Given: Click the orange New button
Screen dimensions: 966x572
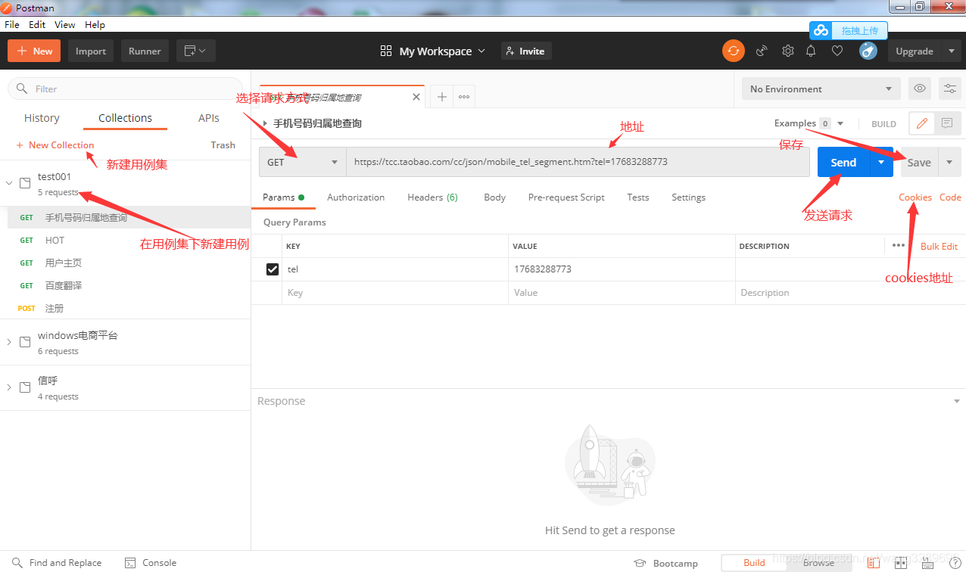Looking at the screenshot, I should tap(35, 51).
